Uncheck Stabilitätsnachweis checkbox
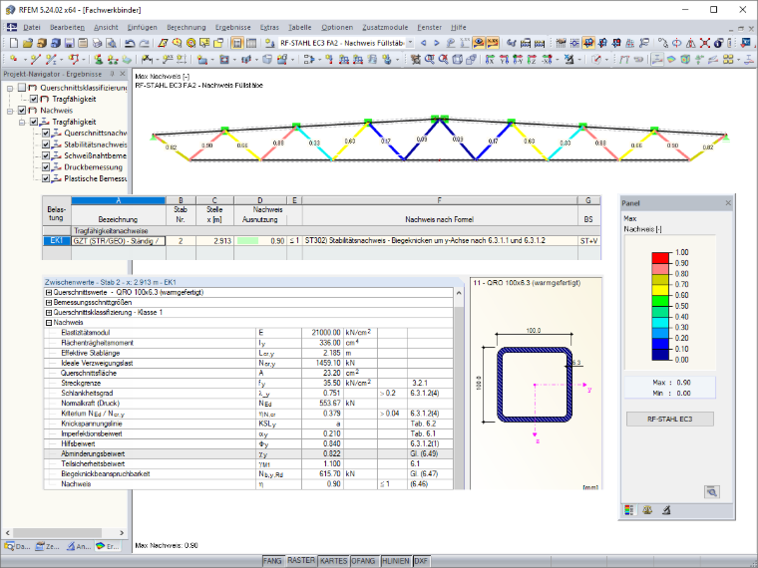758x568 pixels. pyautogui.click(x=46, y=144)
